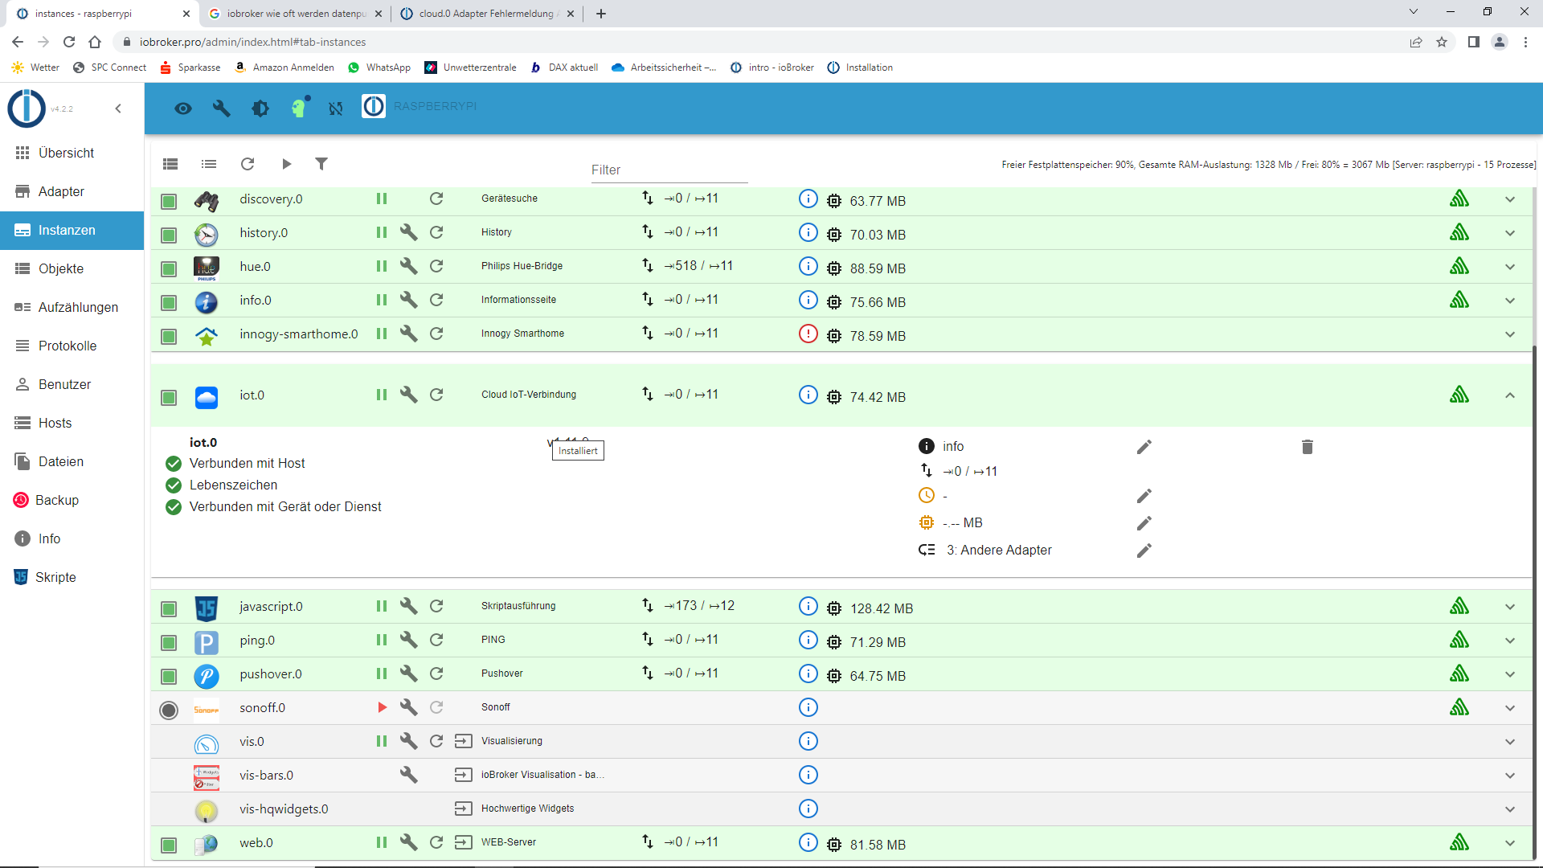Open system settings wrench in blue header
This screenshot has width=1543, height=868.
[x=222, y=108]
